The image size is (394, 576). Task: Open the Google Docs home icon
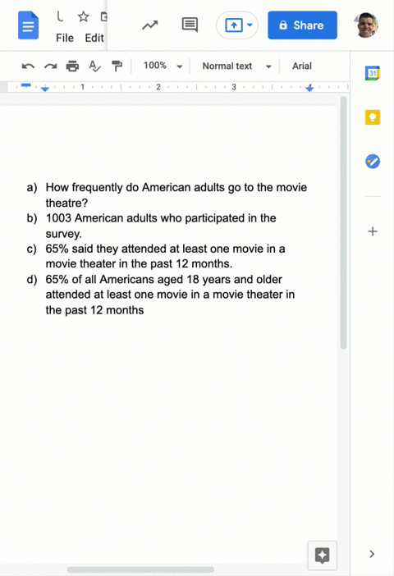[28, 25]
